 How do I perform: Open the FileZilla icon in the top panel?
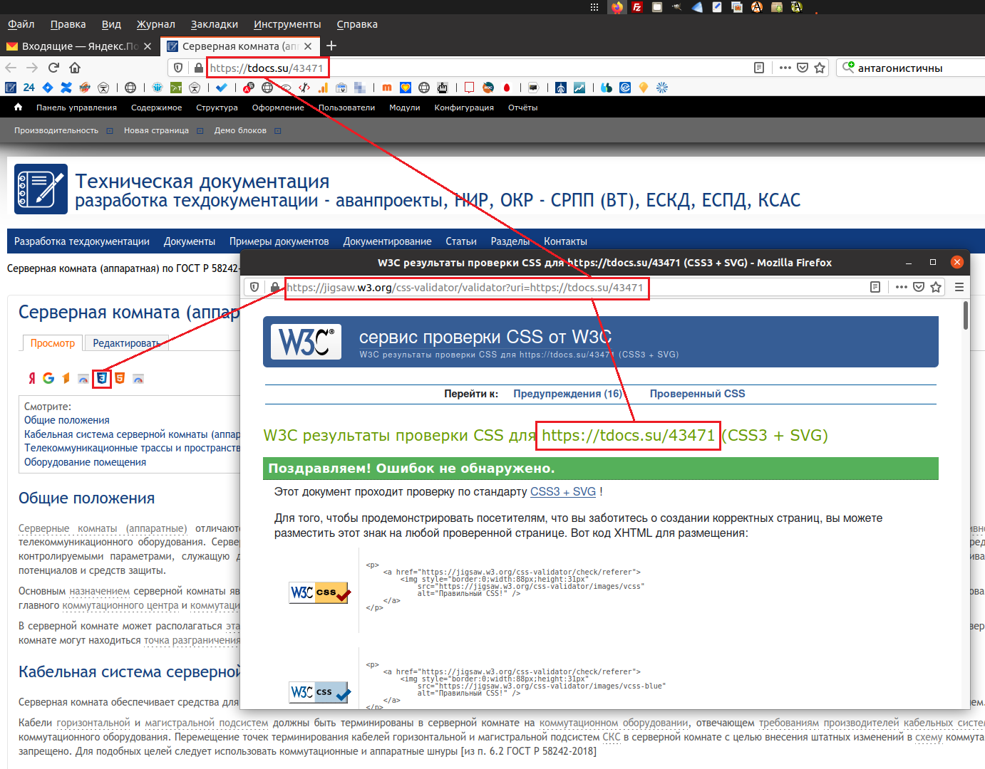(637, 7)
